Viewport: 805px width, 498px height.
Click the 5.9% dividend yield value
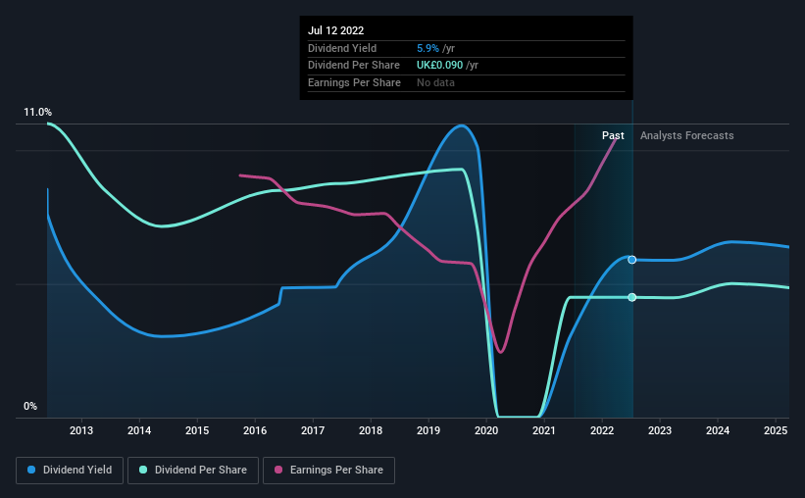point(428,48)
